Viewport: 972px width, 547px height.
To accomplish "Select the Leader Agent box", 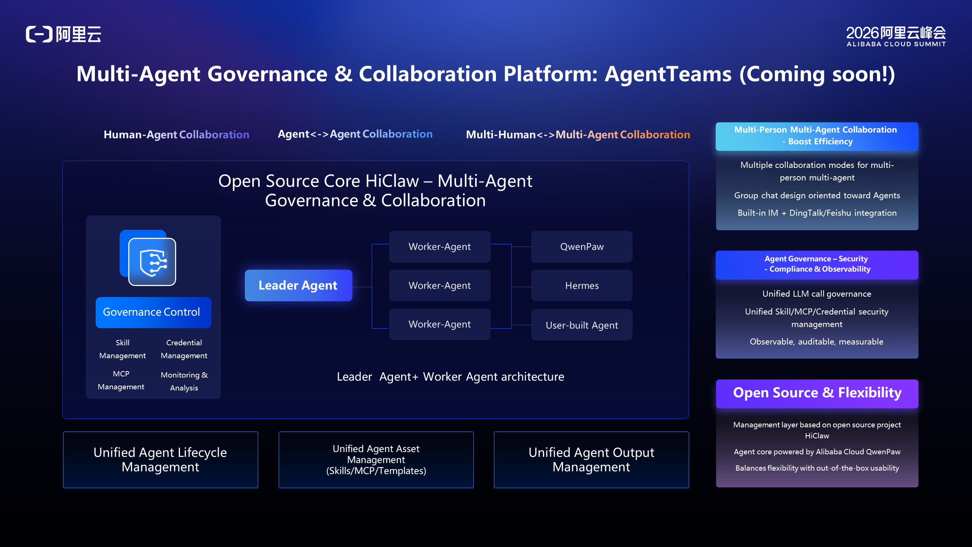I will click(298, 285).
